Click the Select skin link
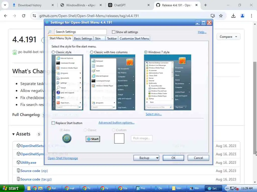 [x=154, y=114]
